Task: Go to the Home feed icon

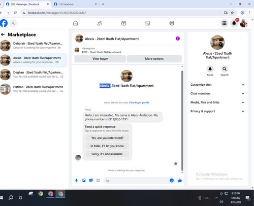Action: 76,23
